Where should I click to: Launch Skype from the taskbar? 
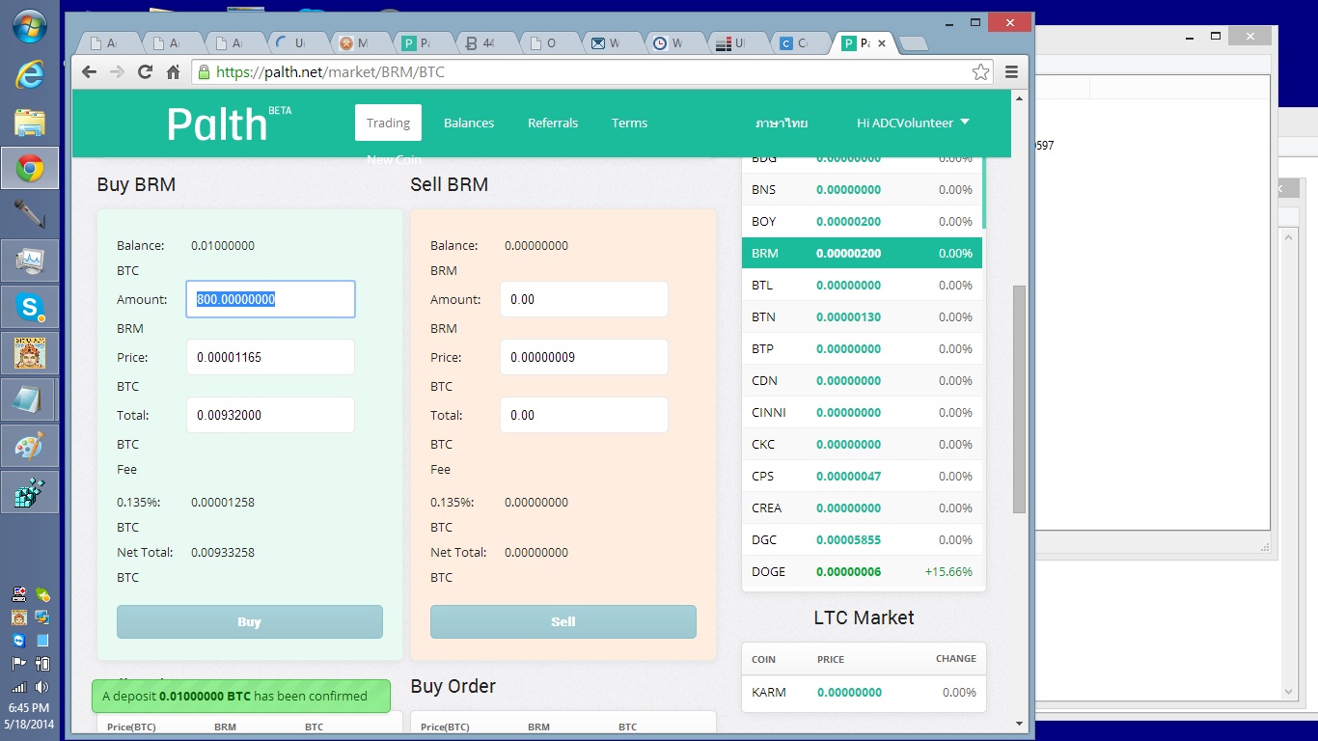tap(29, 308)
